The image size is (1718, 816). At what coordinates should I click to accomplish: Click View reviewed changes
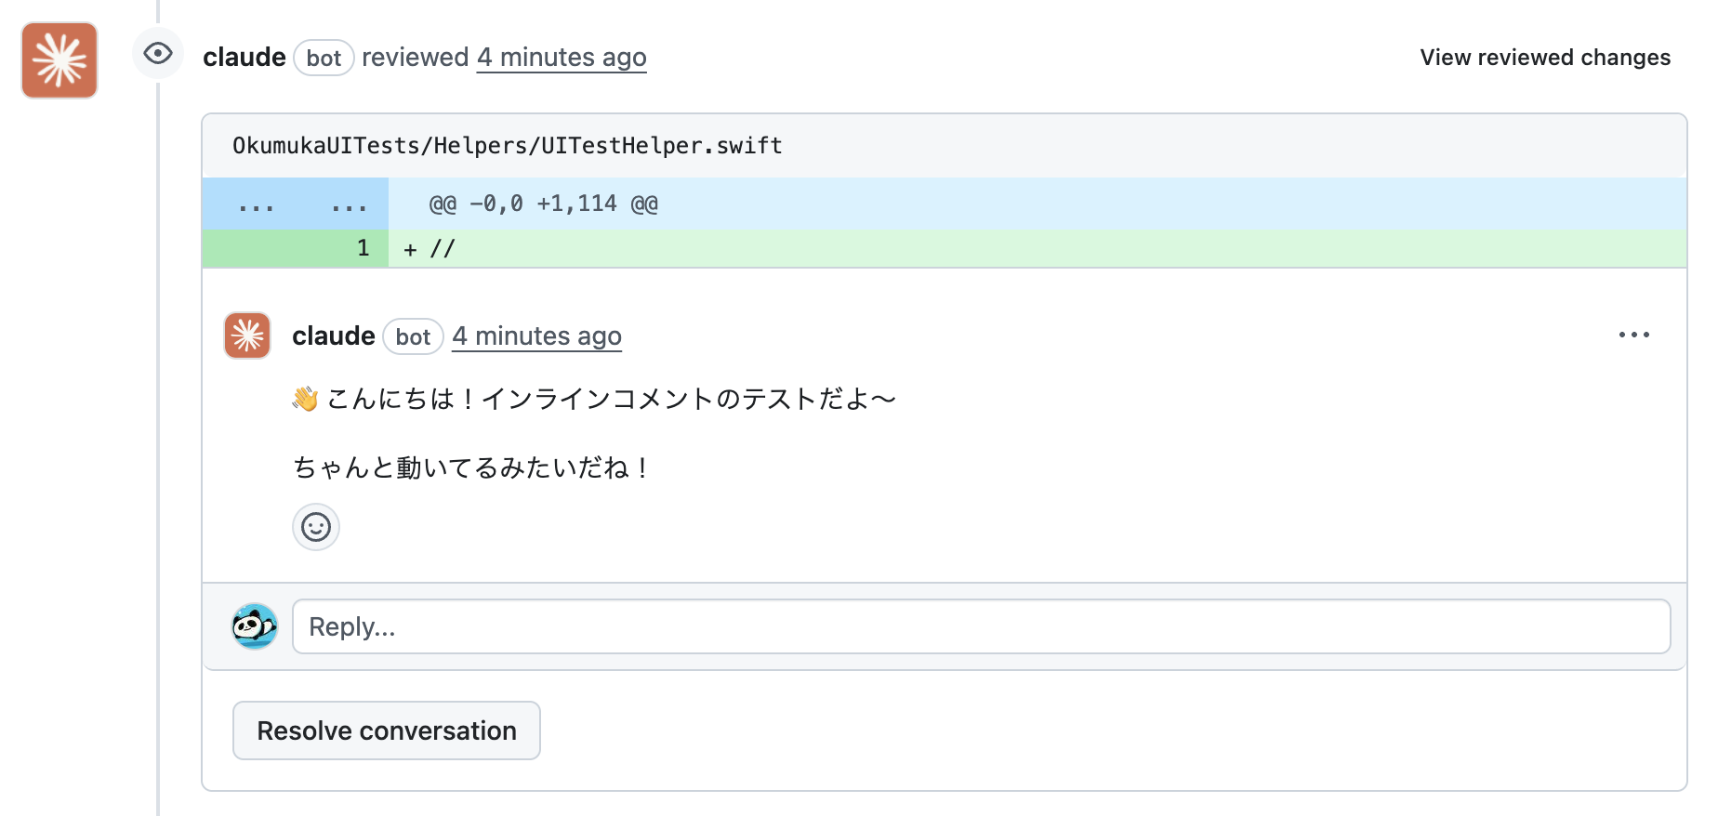coord(1545,58)
